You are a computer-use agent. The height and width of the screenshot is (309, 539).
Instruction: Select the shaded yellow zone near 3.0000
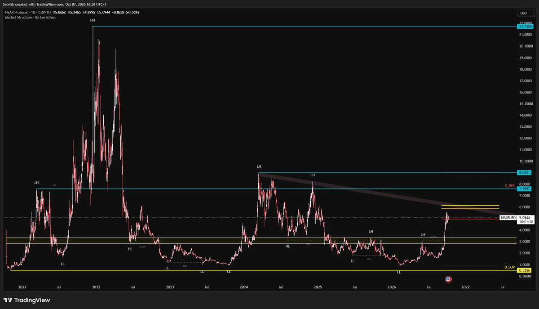[x=261, y=240]
